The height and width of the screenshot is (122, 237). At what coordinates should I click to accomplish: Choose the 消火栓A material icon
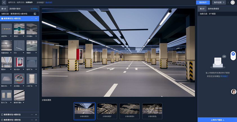tap(19, 62)
